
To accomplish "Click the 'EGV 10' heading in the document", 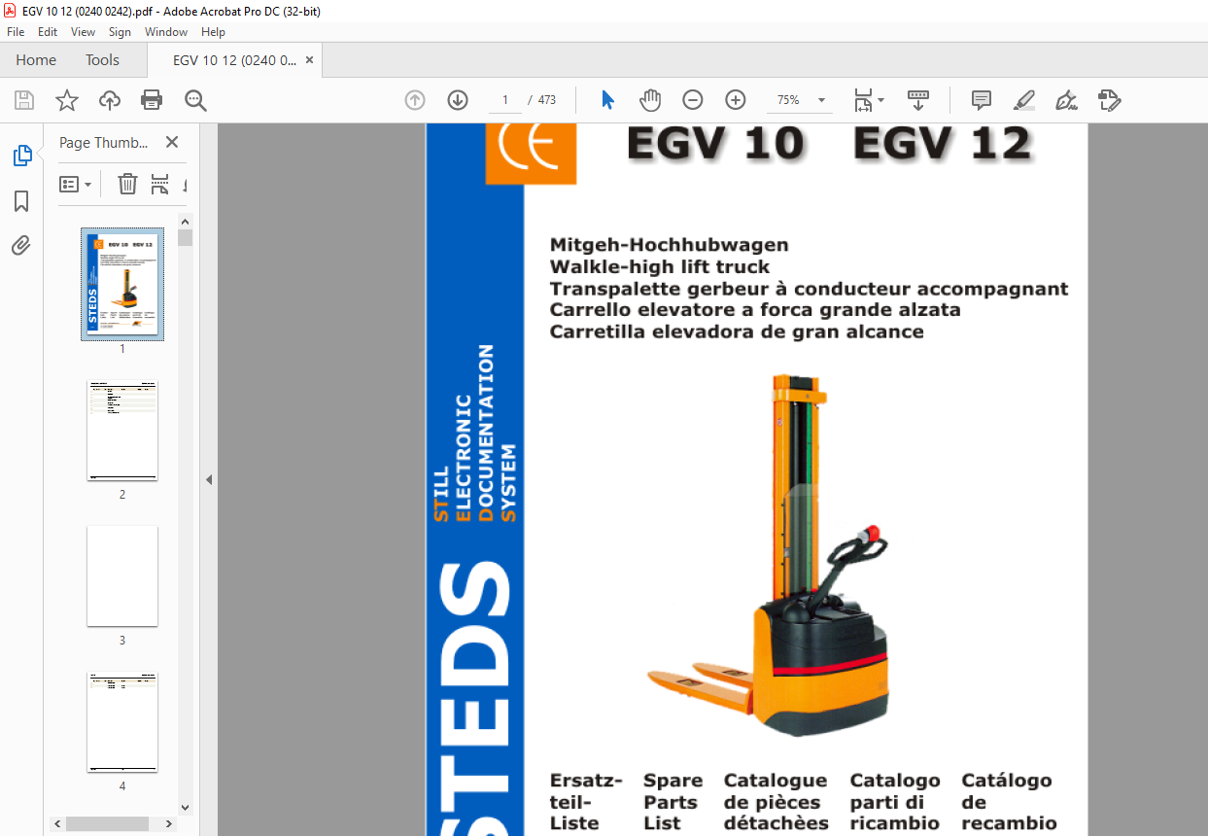I will pyautogui.click(x=716, y=144).
